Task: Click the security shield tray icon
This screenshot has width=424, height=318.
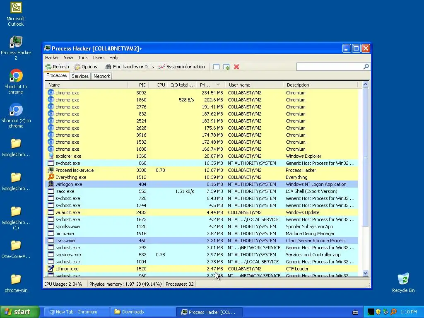Action: click(x=378, y=312)
